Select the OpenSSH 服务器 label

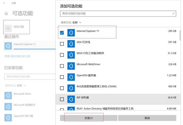pyautogui.click(x=86, y=75)
